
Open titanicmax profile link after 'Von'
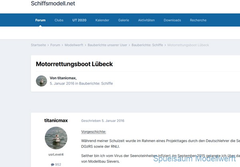66,78
